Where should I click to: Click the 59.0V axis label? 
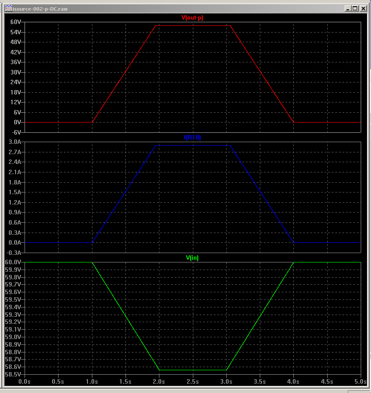click(13, 337)
